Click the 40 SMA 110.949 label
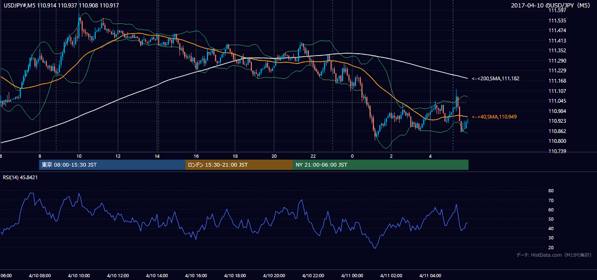The height and width of the screenshot is (280, 597). (x=494, y=117)
